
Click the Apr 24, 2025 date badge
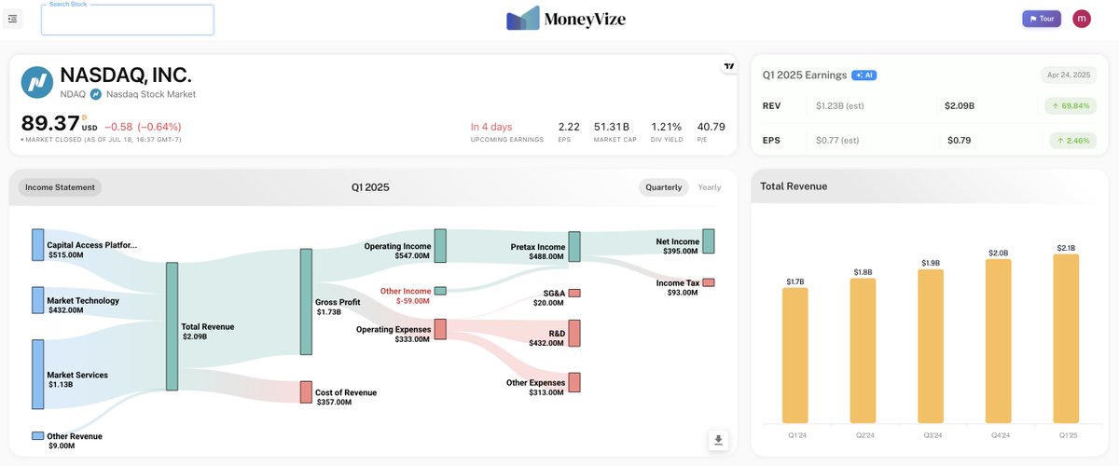[1068, 75]
